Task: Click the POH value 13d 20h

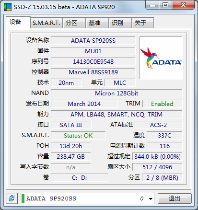Action: tap(71, 146)
